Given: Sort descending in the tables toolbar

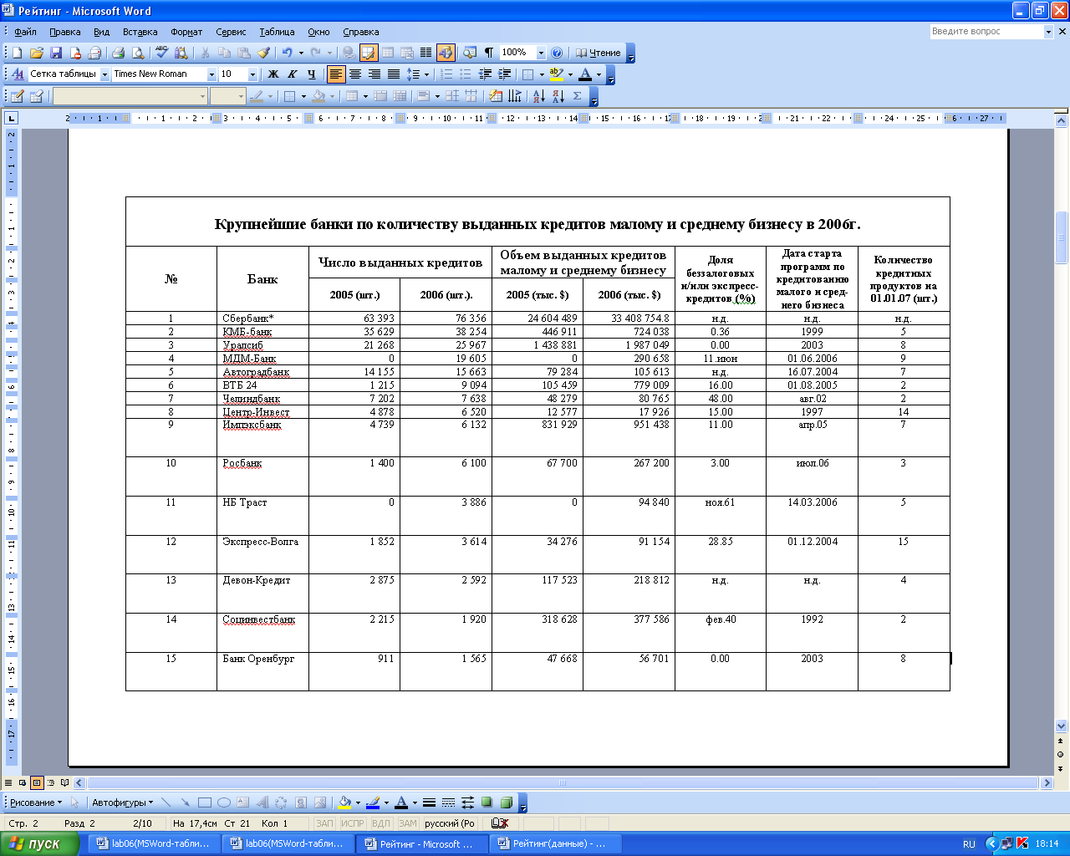Looking at the screenshot, I should pyautogui.click(x=558, y=96).
